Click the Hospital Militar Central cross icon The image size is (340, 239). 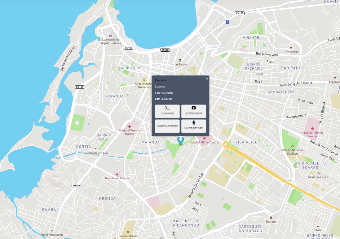click(x=204, y=139)
